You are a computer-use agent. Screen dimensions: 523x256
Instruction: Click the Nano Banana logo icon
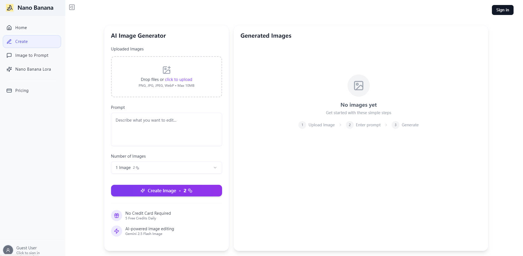pyautogui.click(x=10, y=8)
